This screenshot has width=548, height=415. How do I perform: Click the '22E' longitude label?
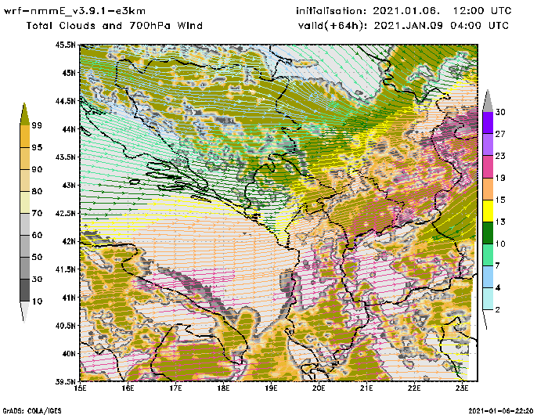(x=414, y=388)
